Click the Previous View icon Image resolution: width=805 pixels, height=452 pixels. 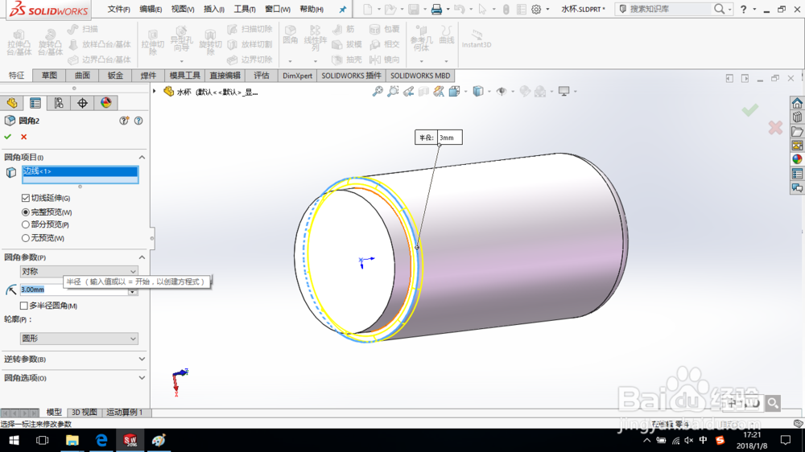[408, 92]
